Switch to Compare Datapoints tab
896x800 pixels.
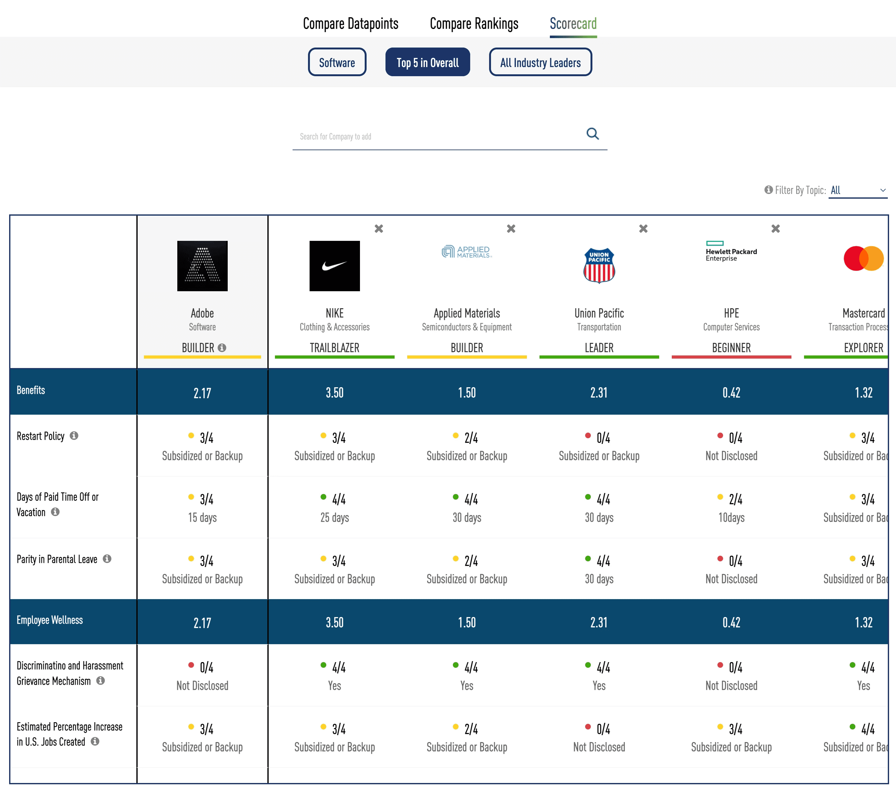(x=351, y=24)
